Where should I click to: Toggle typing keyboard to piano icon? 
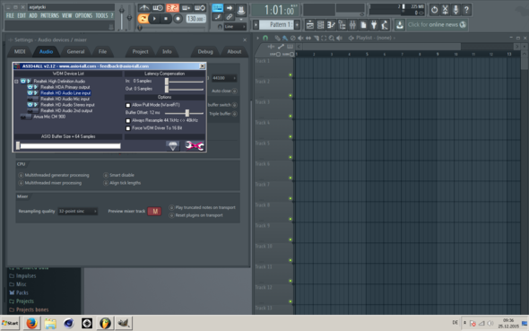click(218, 8)
